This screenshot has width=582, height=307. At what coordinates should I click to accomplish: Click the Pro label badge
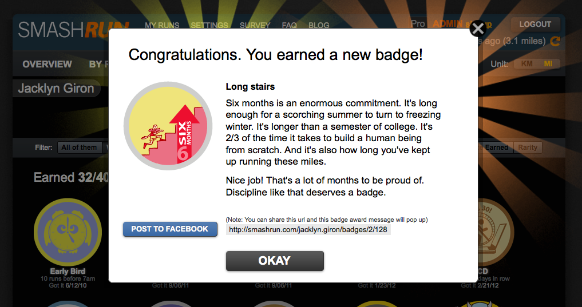click(x=418, y=24)
